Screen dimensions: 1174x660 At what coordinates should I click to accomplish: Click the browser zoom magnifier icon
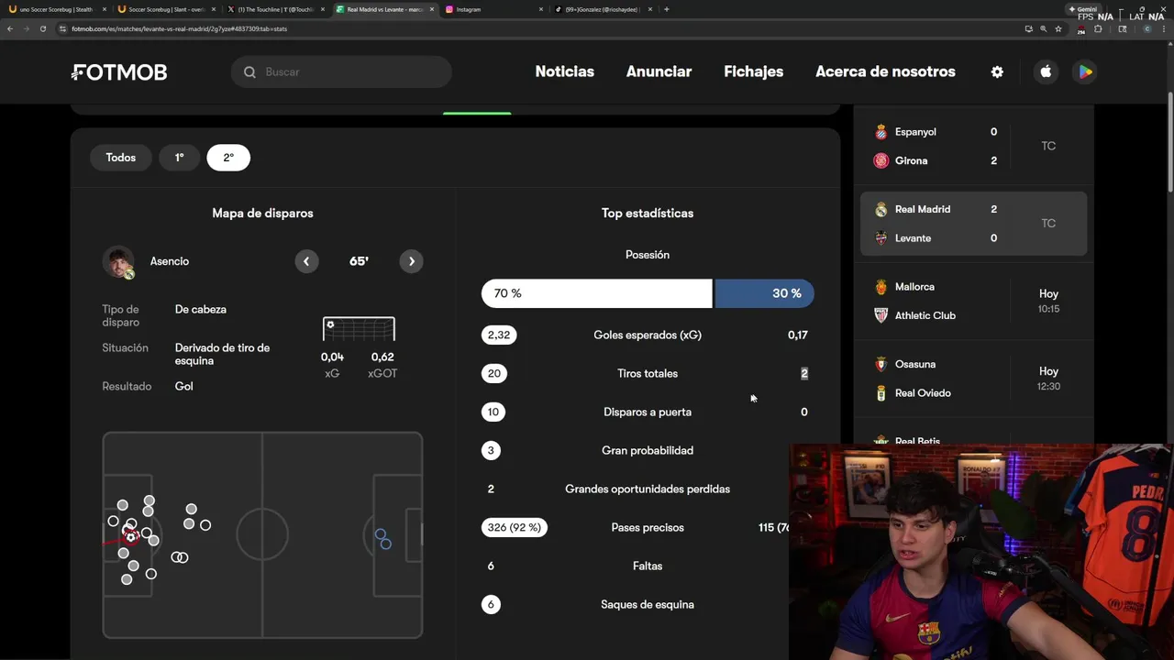(1043, 28)
